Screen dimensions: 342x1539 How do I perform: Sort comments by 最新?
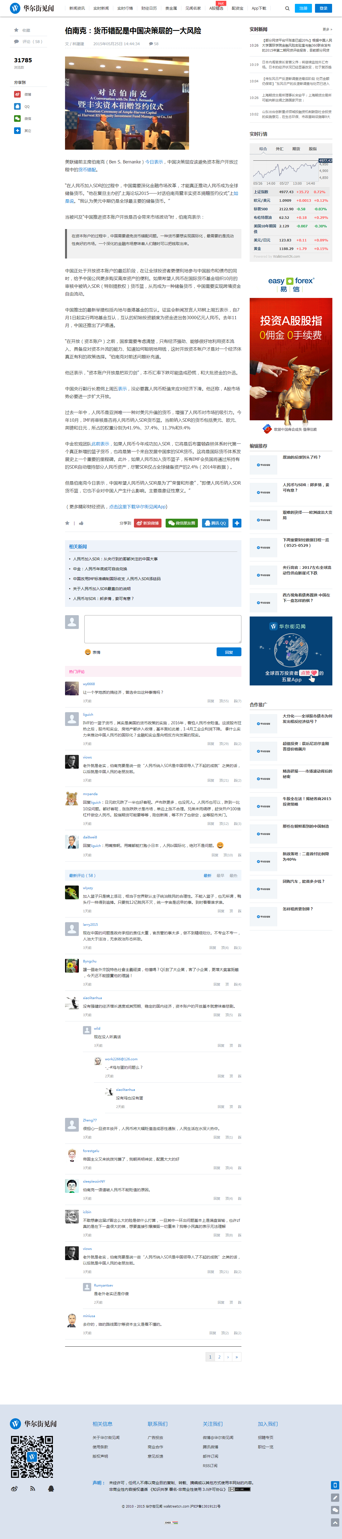(208, 875)
